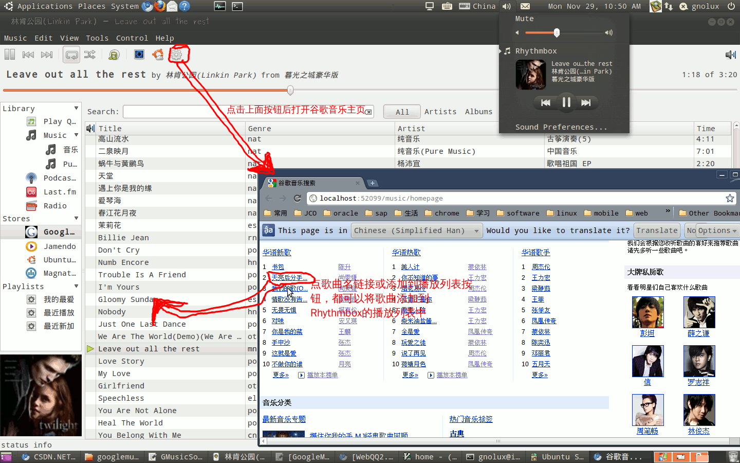Open translate bar Options dropdown
Viewport: 740px width, 463px height.
click(717, 230)
